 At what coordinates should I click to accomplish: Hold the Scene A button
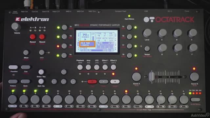pyautogui.click(x=136, y=77)
